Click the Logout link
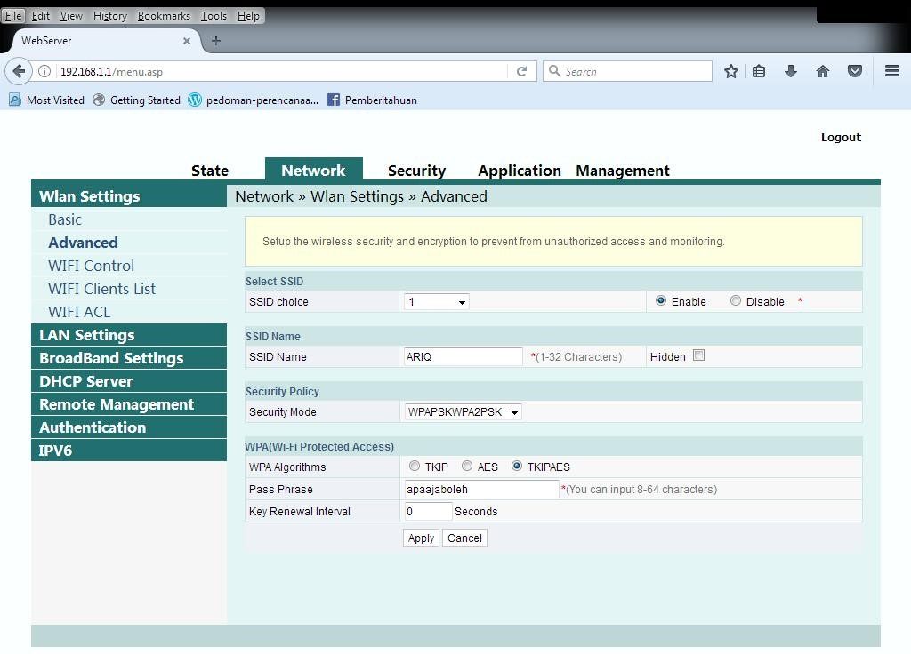911x654 pixels. tap(841, 137)
